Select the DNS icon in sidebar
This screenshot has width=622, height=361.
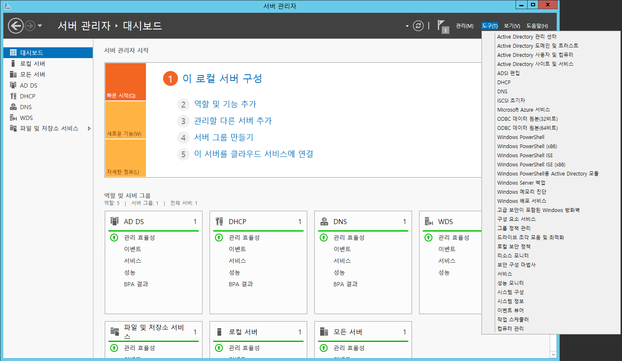[13, 107]
